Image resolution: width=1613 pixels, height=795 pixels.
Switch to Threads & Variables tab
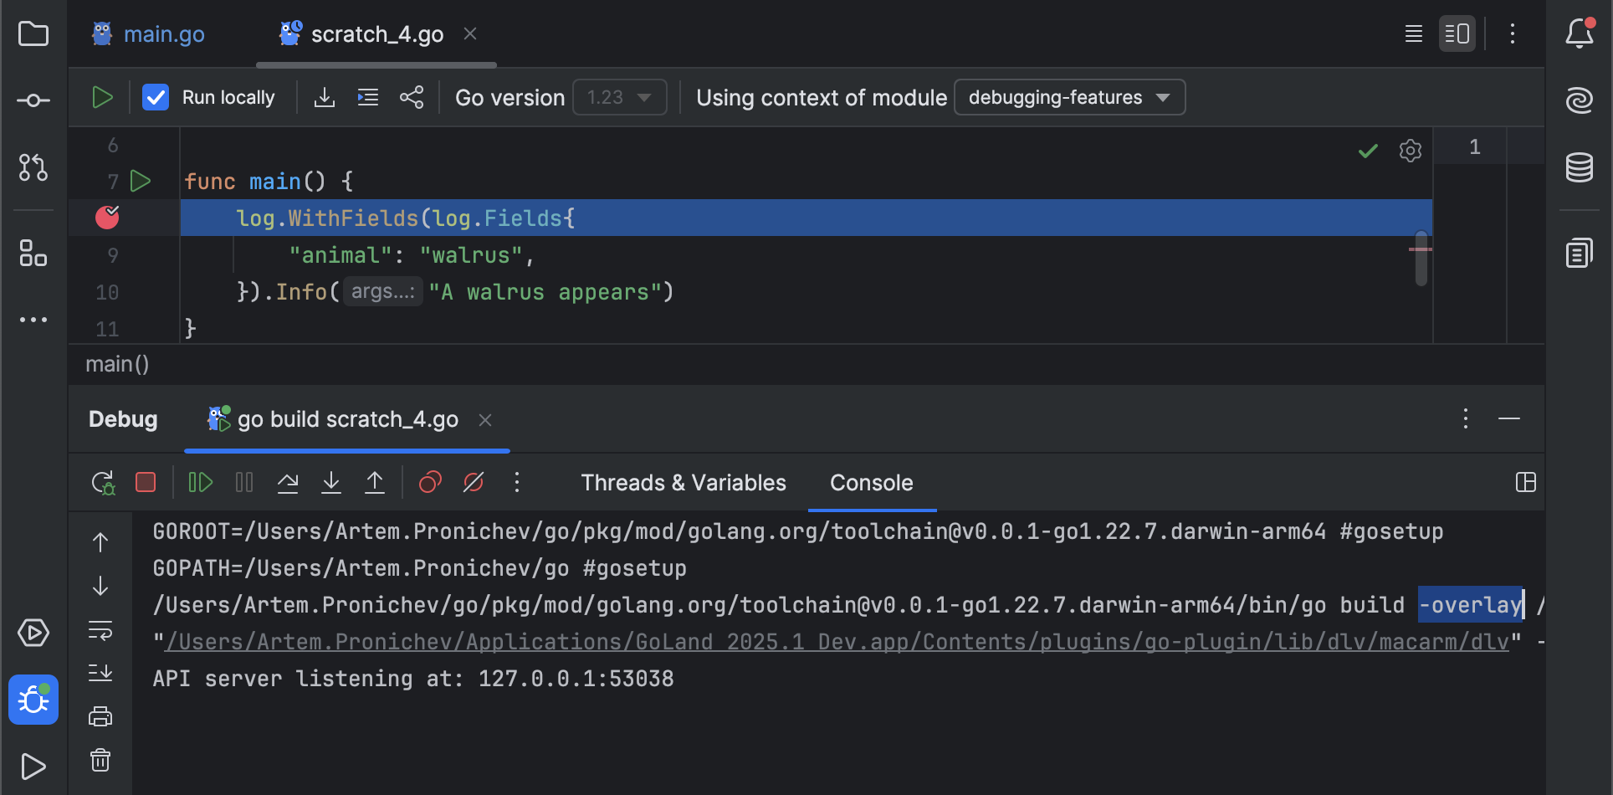coord(684,483)
